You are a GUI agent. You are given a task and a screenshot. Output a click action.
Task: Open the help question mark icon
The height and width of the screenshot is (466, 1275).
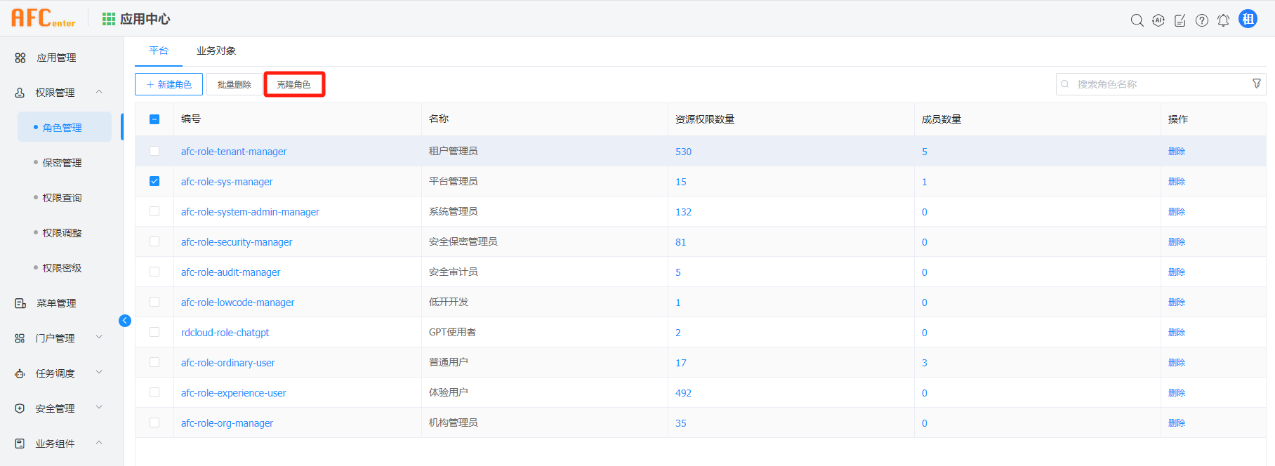click(1202, 20)
